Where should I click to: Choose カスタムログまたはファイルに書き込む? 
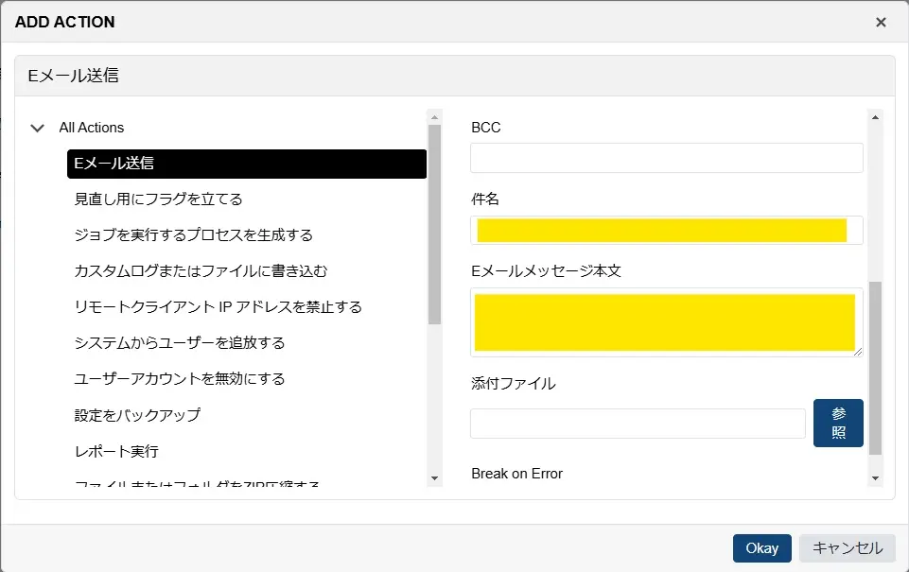(201, 271)
